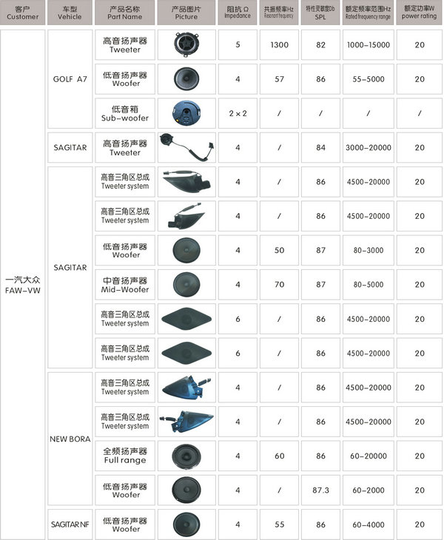Click the NEW BORA Full range speaker image
444x540 pixels.
tap(186, 455)
